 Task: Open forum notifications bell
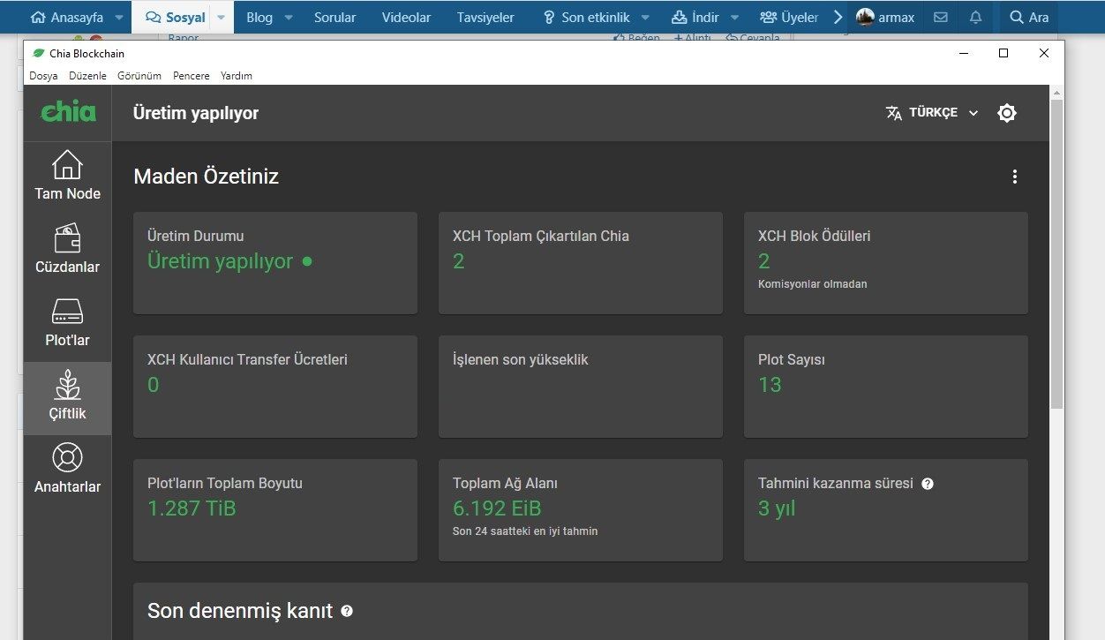(975, 17)
